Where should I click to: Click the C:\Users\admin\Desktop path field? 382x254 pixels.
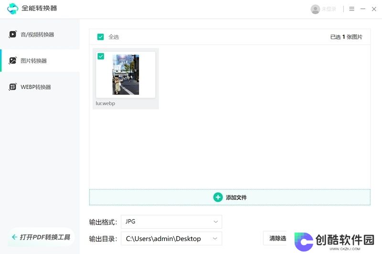[x=171, y=238]
